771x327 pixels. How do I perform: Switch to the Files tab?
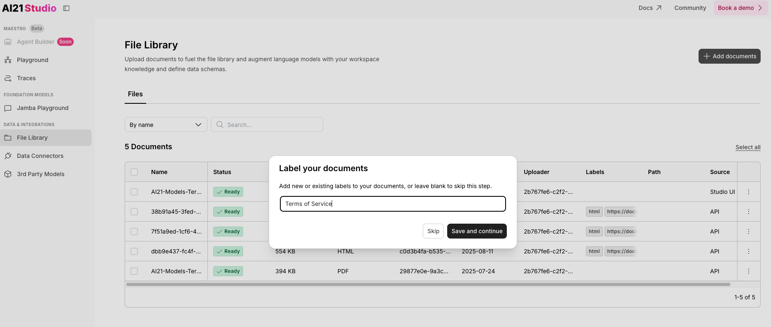pos(135,94)
